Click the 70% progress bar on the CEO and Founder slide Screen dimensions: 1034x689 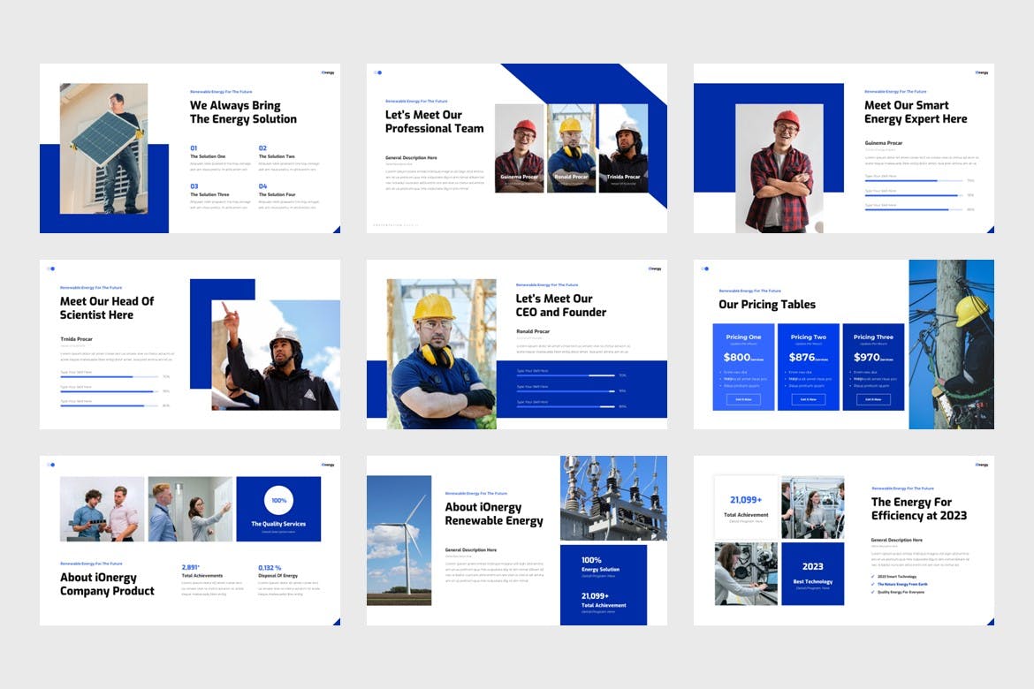click(566, 375)
